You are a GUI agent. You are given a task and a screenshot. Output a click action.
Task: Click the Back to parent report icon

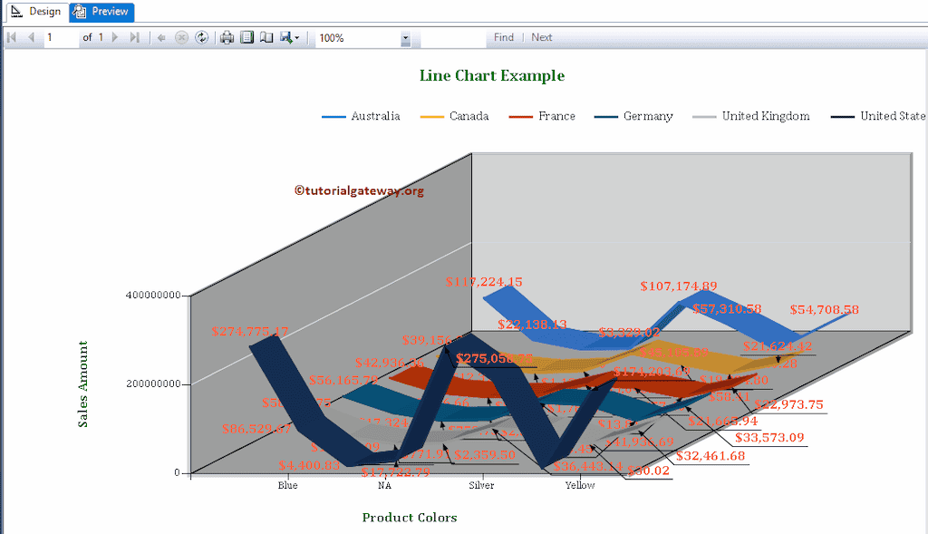(162, 37)
